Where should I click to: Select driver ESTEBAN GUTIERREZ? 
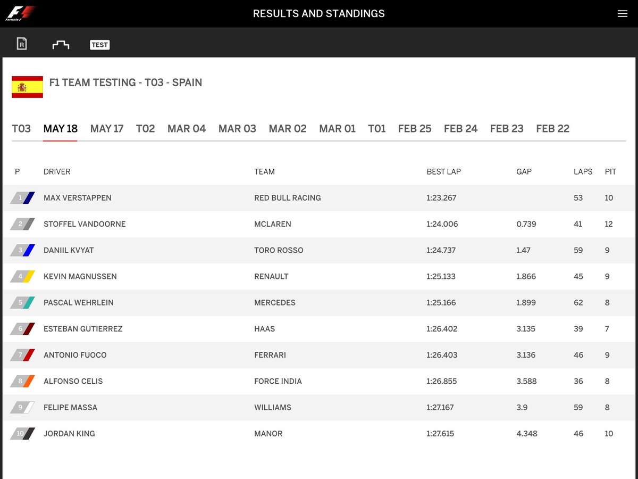tap(83, 328)
